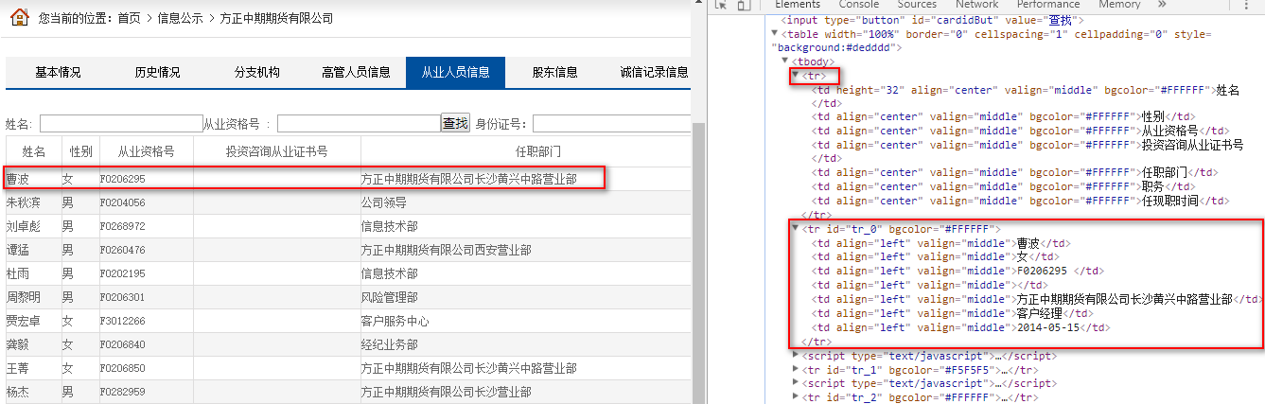Select the name 王菁 in table
Screen dimensions: 1265x404
click(x=17, y=368)
